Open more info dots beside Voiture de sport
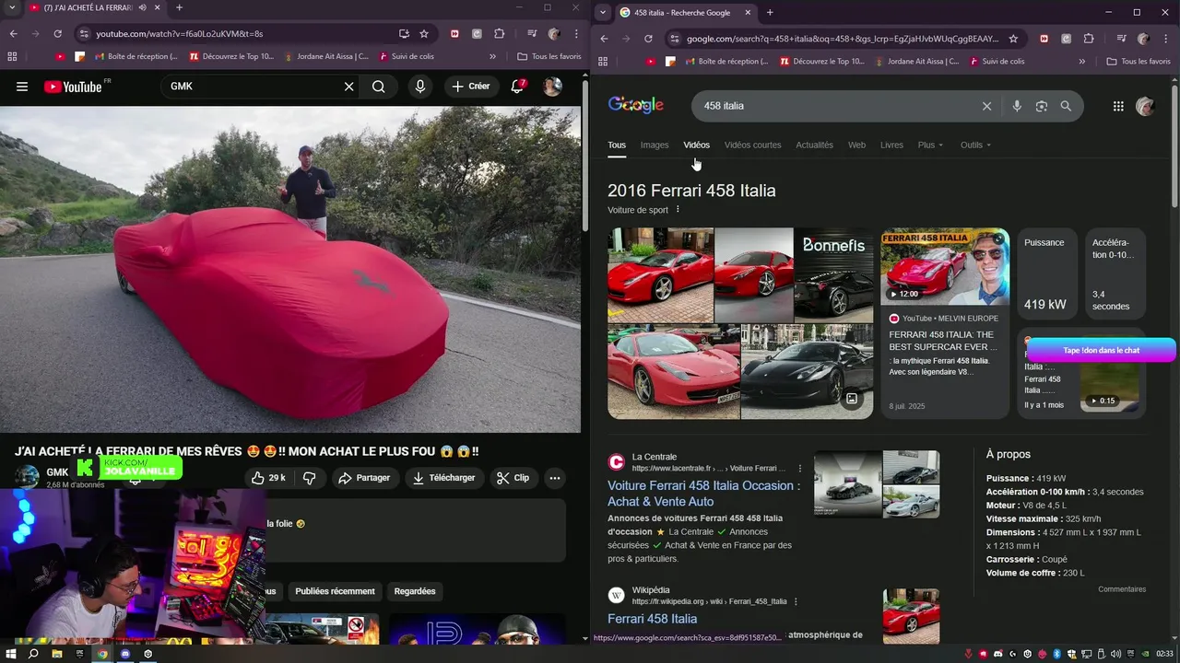 coord(678,210)
